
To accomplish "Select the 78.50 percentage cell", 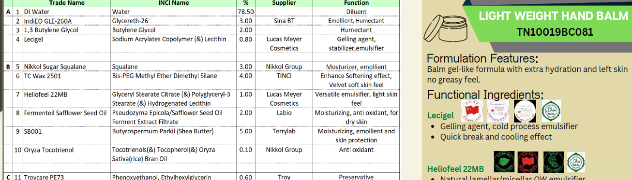I will coord(246,12).
